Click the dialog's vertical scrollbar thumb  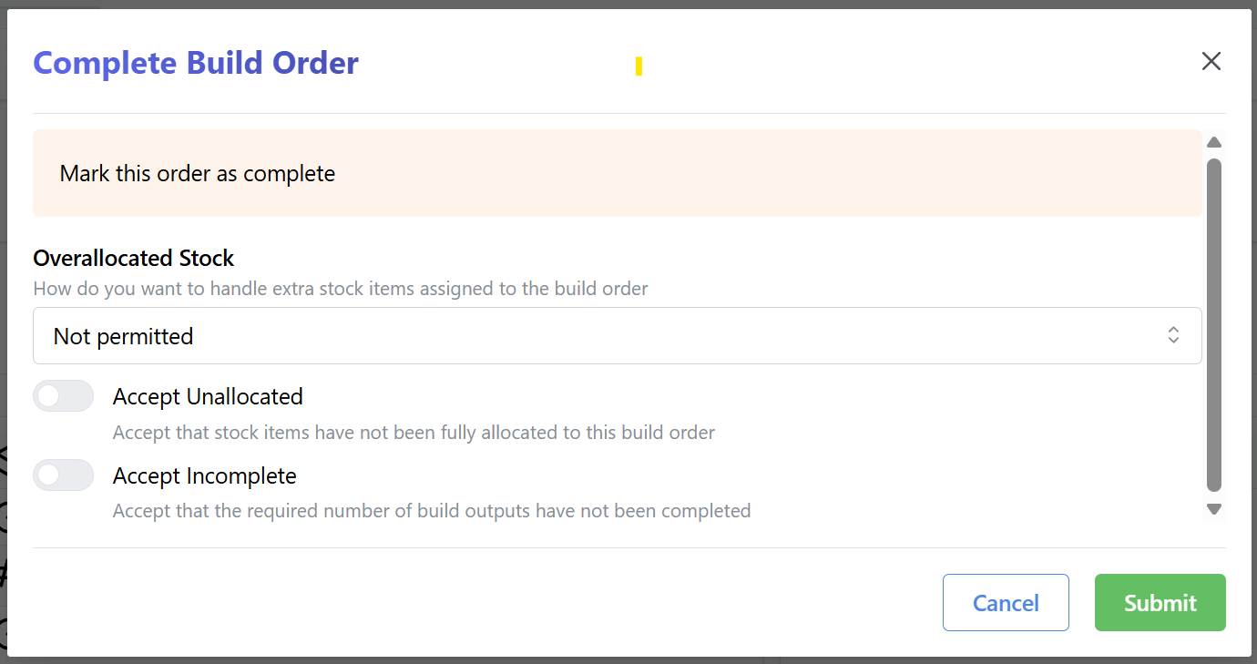pos(1213,325)
